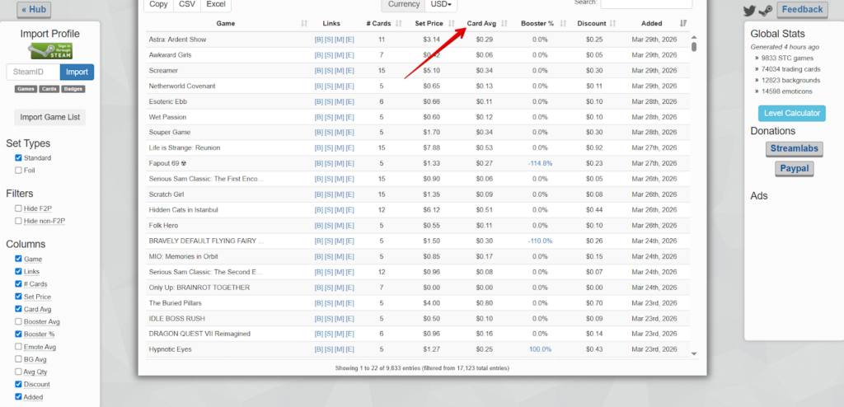Click the table scrollbar down arrow
The height and width of the screenshot is (407, 844).
(694, 353)
